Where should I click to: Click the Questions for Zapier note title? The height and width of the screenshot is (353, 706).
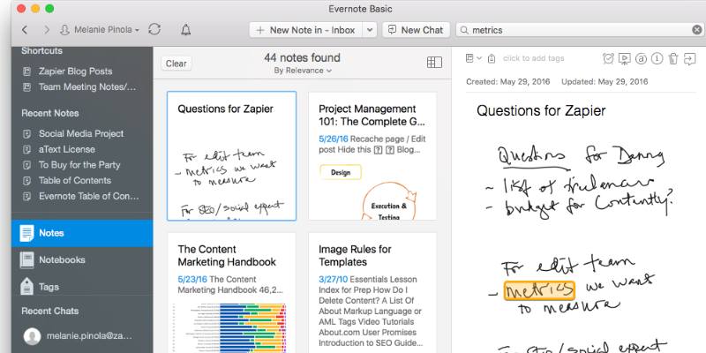541,111
